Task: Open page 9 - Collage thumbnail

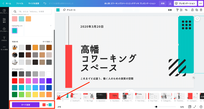Action: coord(167,96)
